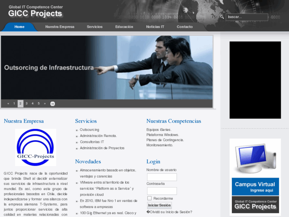
Task: Open the Outsourcing service link
Action: pos(89,130)
